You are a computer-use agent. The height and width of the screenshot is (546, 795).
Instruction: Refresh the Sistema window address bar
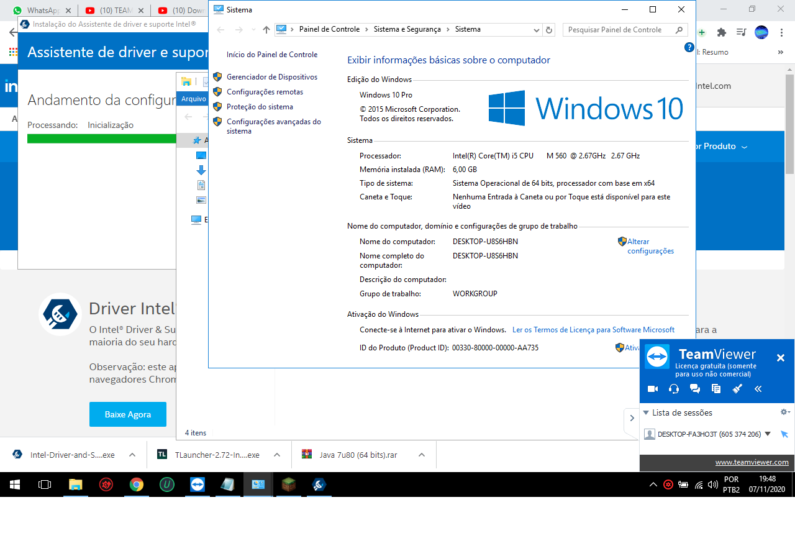pyautogui.click(x=549, y=30)
